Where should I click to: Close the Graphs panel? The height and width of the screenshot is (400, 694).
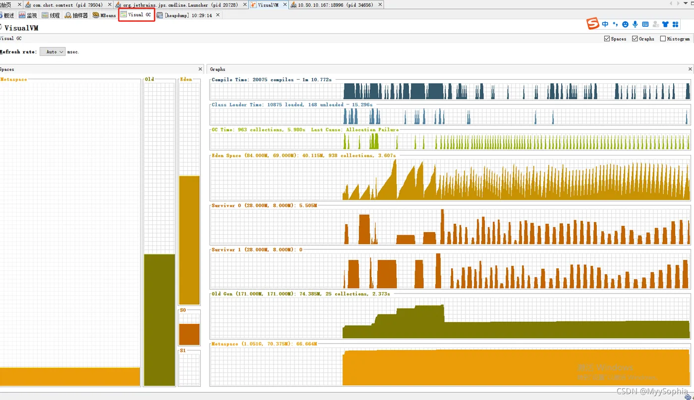(x=690, y=69)
